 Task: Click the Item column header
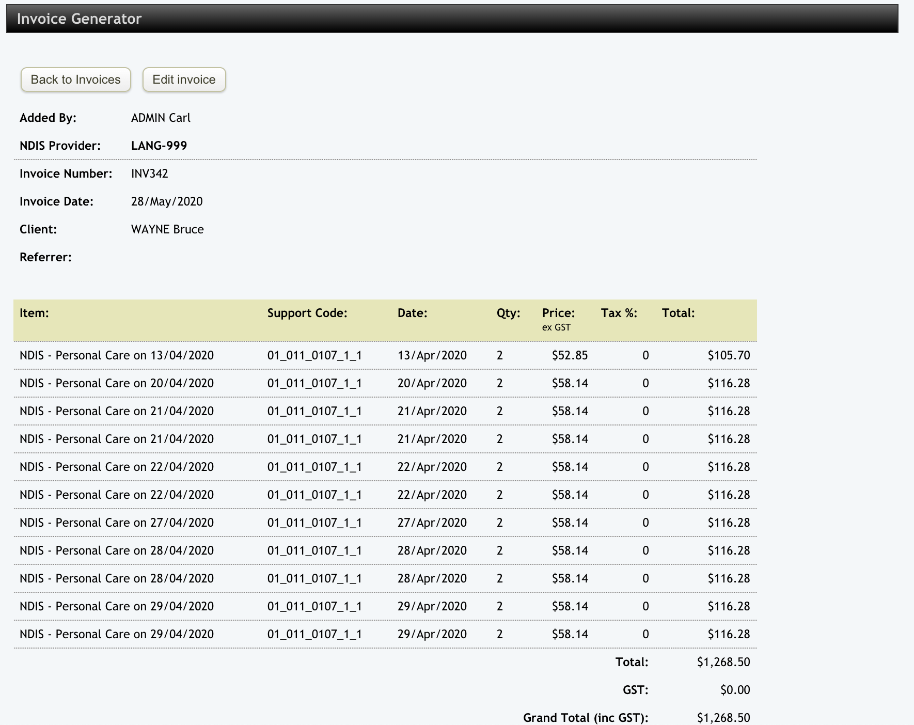click(x=34, y=312)
